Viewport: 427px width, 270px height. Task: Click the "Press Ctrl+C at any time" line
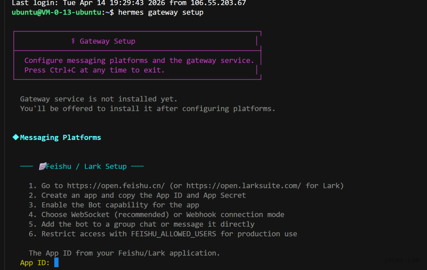tap(94, 70)
